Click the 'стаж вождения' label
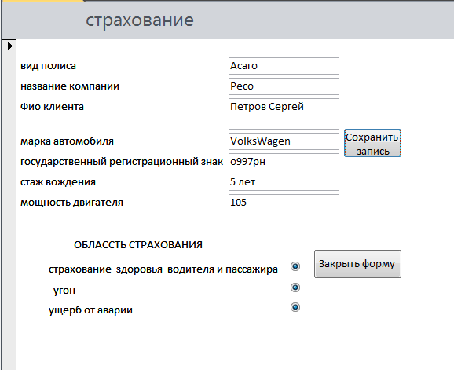 point(58,182)
